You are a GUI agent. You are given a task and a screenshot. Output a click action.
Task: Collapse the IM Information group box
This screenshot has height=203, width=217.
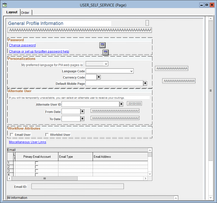(x=176, y=198)
